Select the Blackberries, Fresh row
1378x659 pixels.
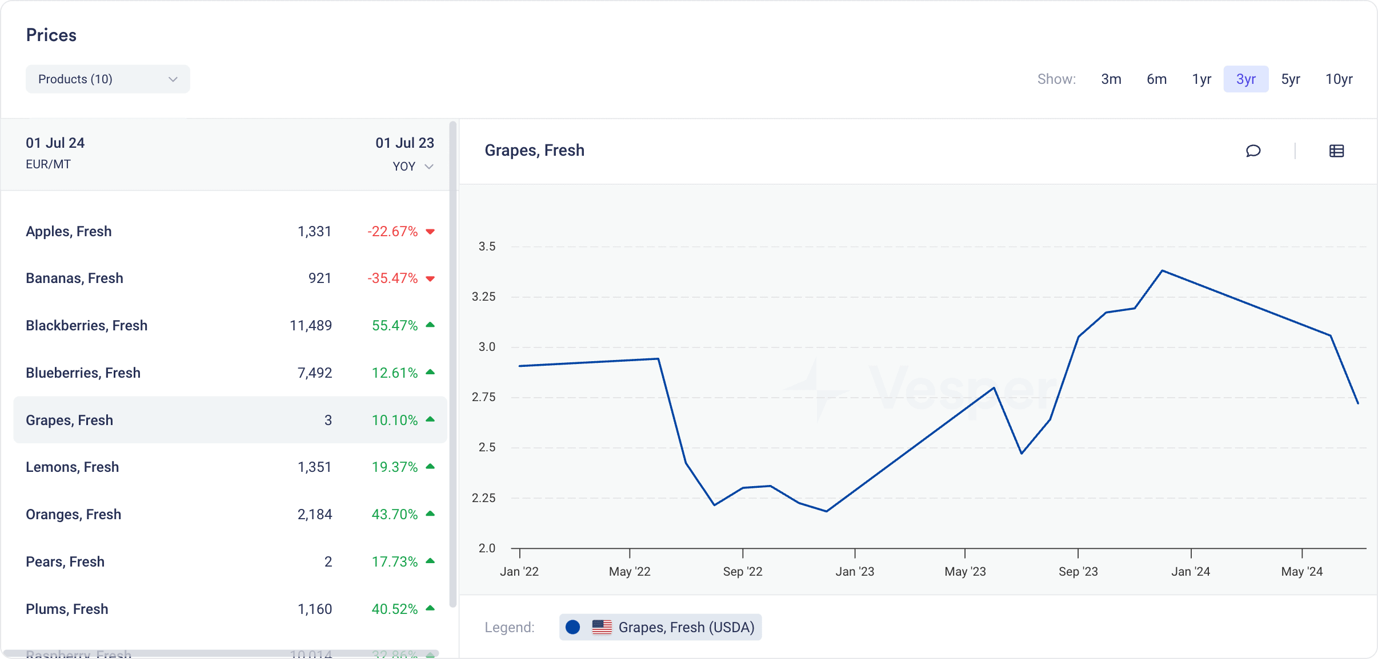[x=230, y=326]
